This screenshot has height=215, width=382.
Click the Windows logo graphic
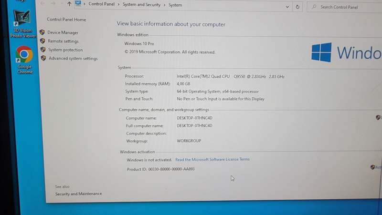(x=321, y=52)
